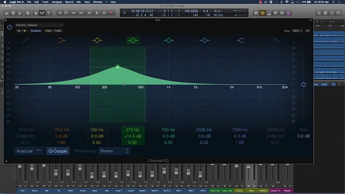345x194 pixels.
Task: Toggle the orange low shelf band
Action: point(61,40)
